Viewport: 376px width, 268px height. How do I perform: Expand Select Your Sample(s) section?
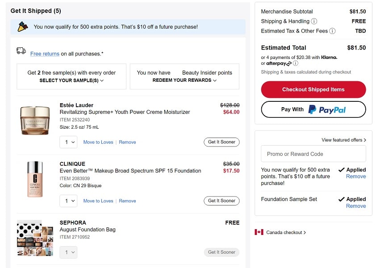(71, 80)
